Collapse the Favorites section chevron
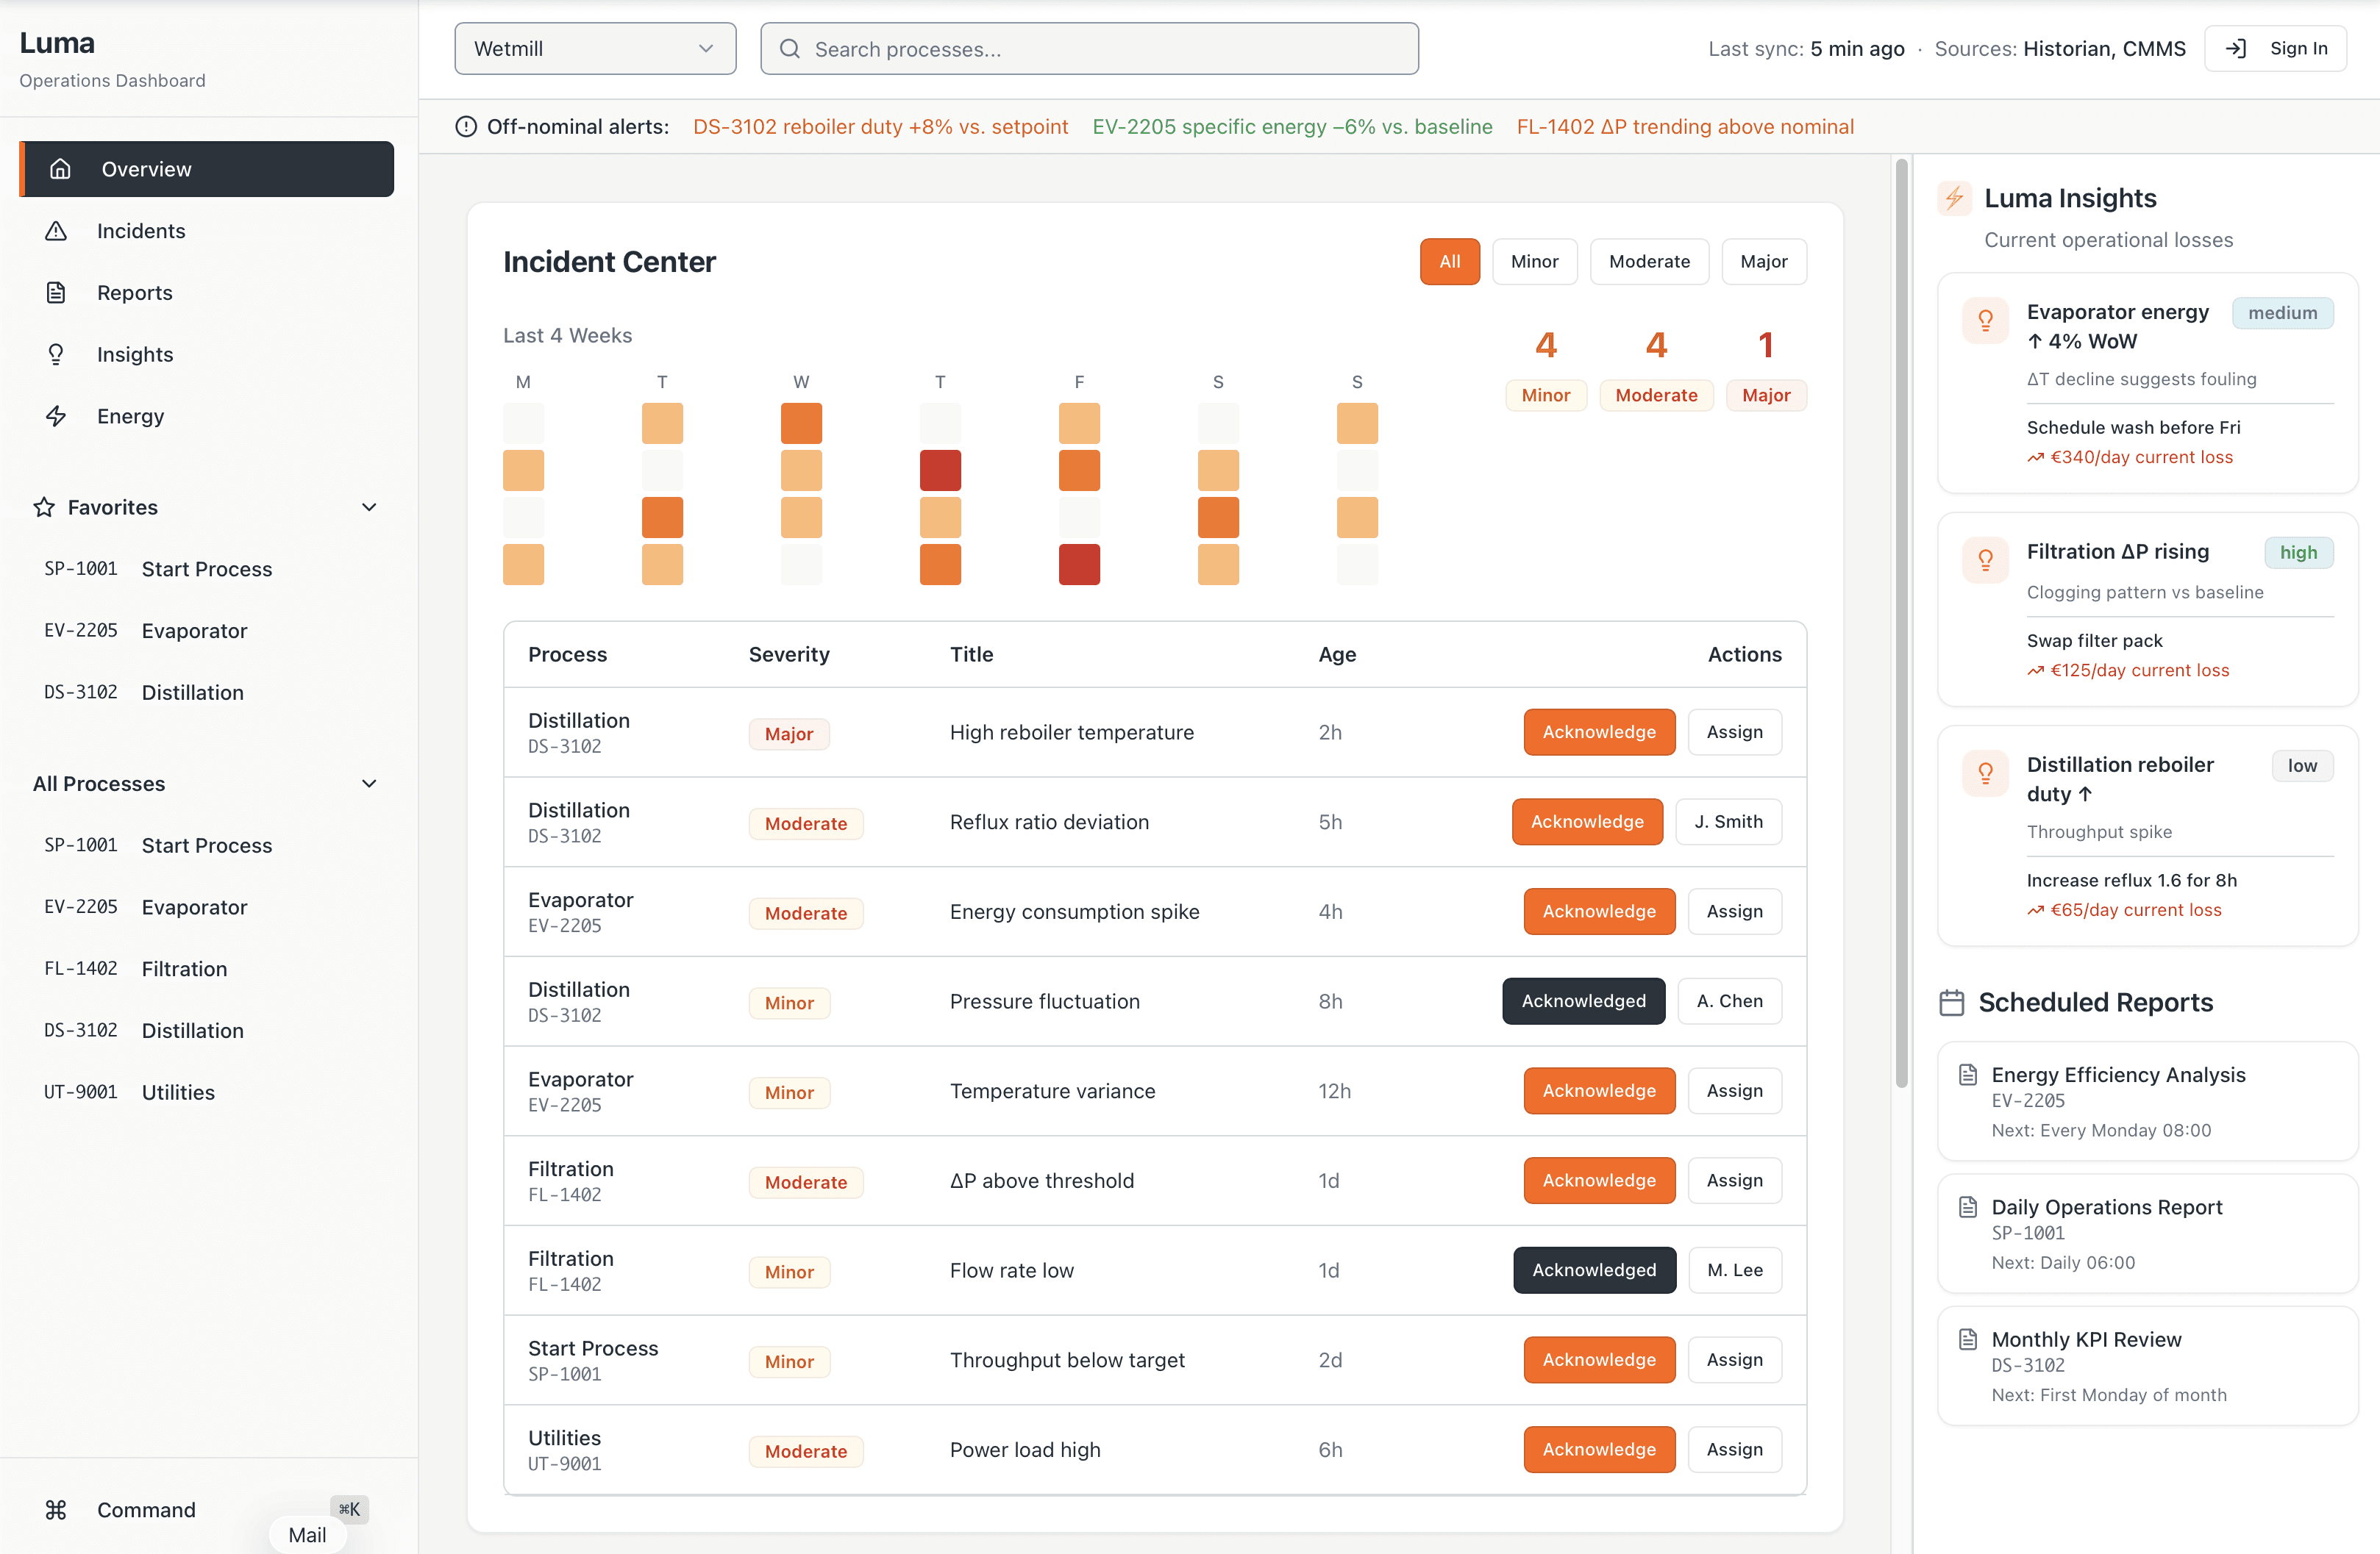The width and height of the screenshot is (2380, 1554). (x=369, y=508)
